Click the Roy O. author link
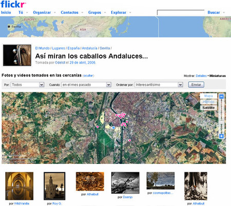This screenshot has height=206, width=231. [x=57, y=203]
